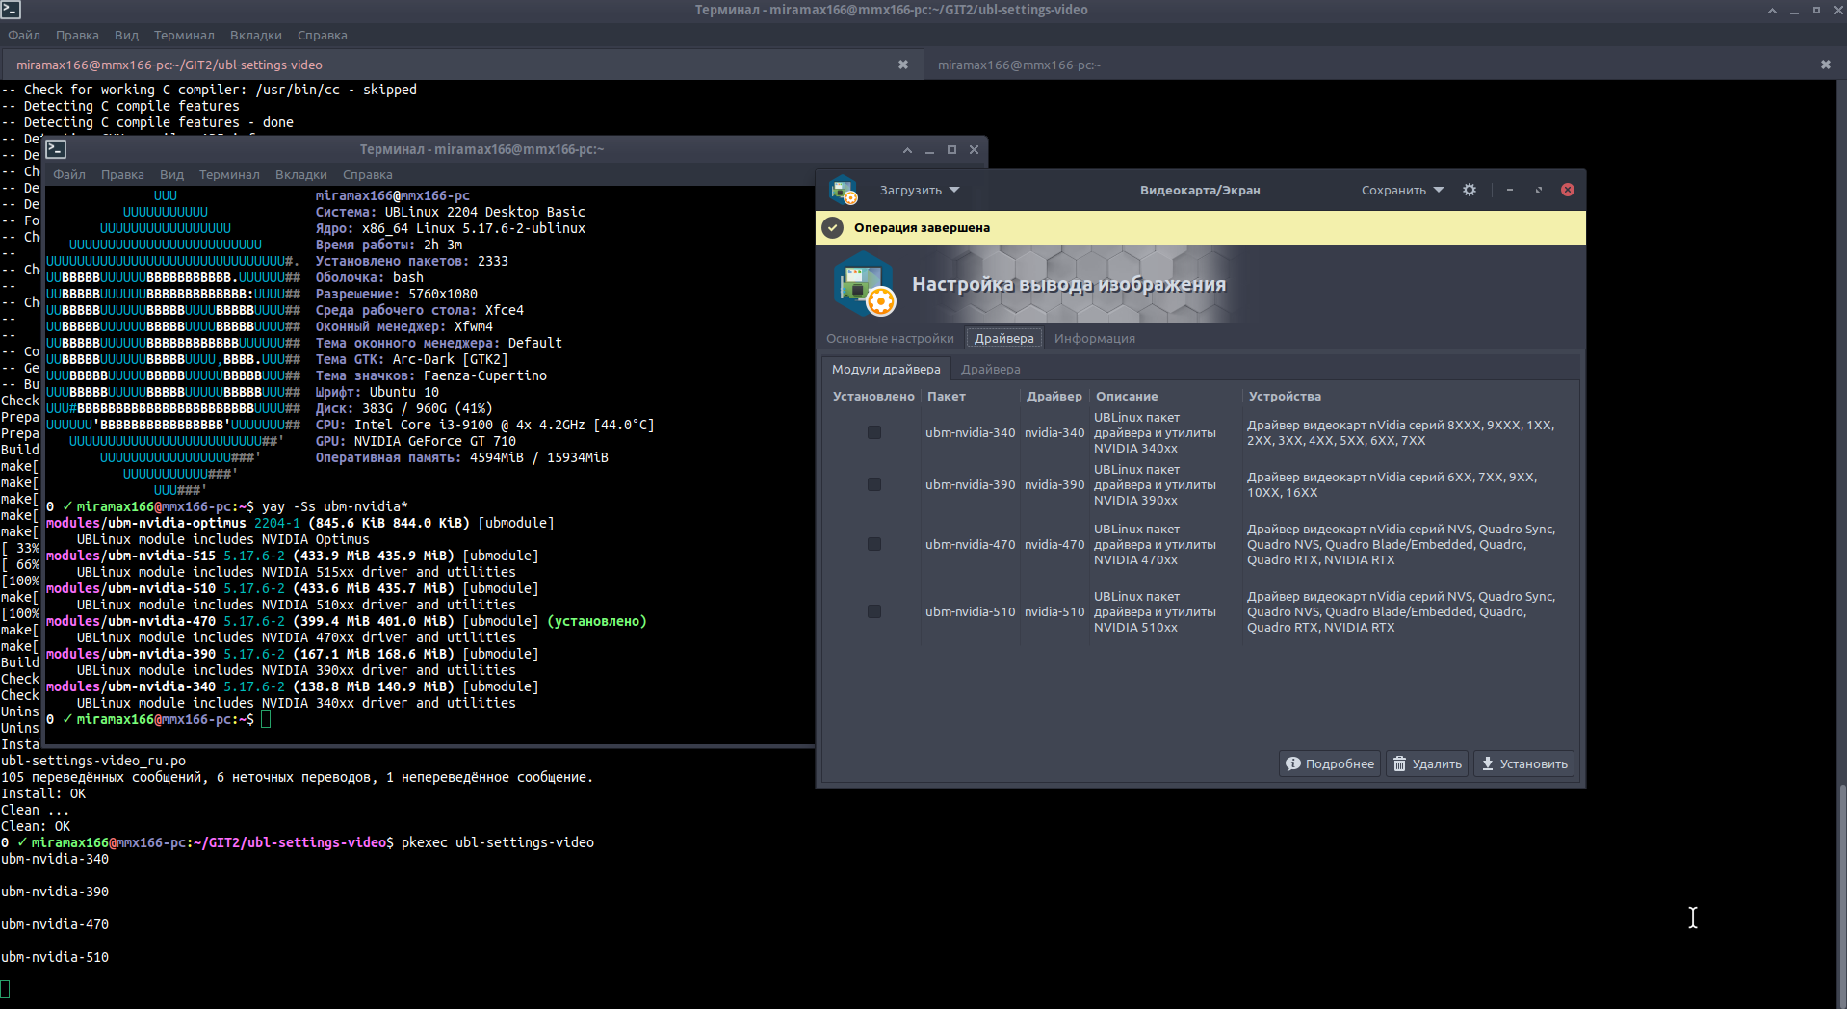
Task: Open settings gear in Видеокарта/Экран header
Action: point(1469,190)
